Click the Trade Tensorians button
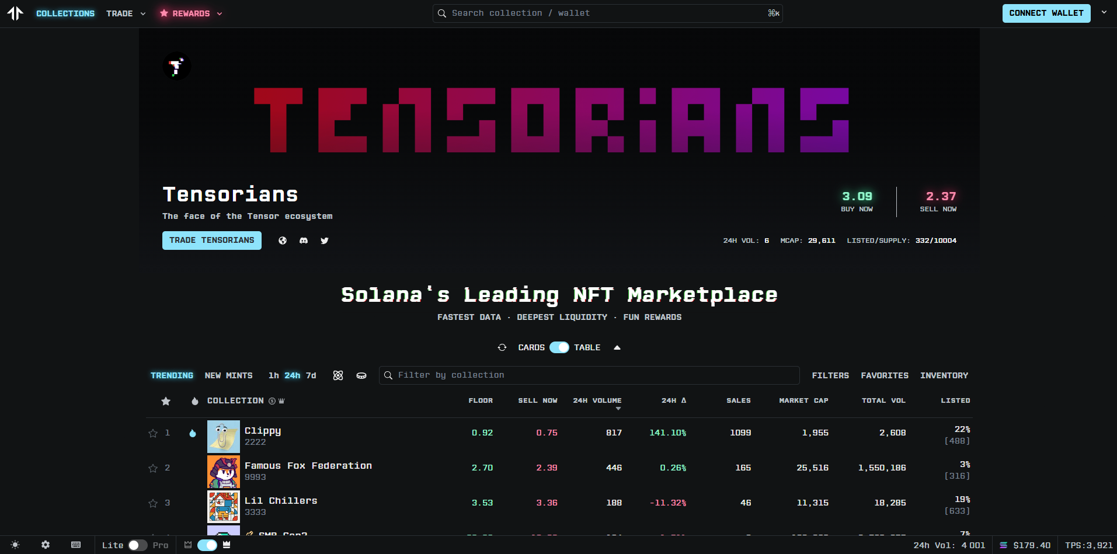1117x554 pixels. tap(211, 241)
